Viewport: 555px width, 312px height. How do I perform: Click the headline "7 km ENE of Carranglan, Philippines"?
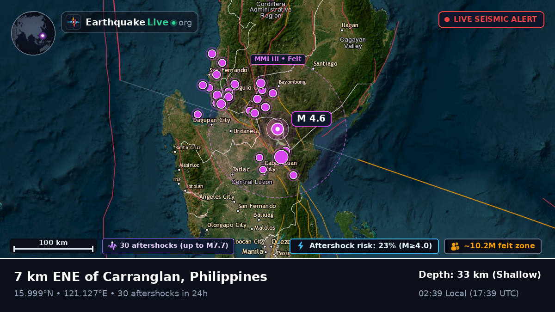click(x=141, y=277)
